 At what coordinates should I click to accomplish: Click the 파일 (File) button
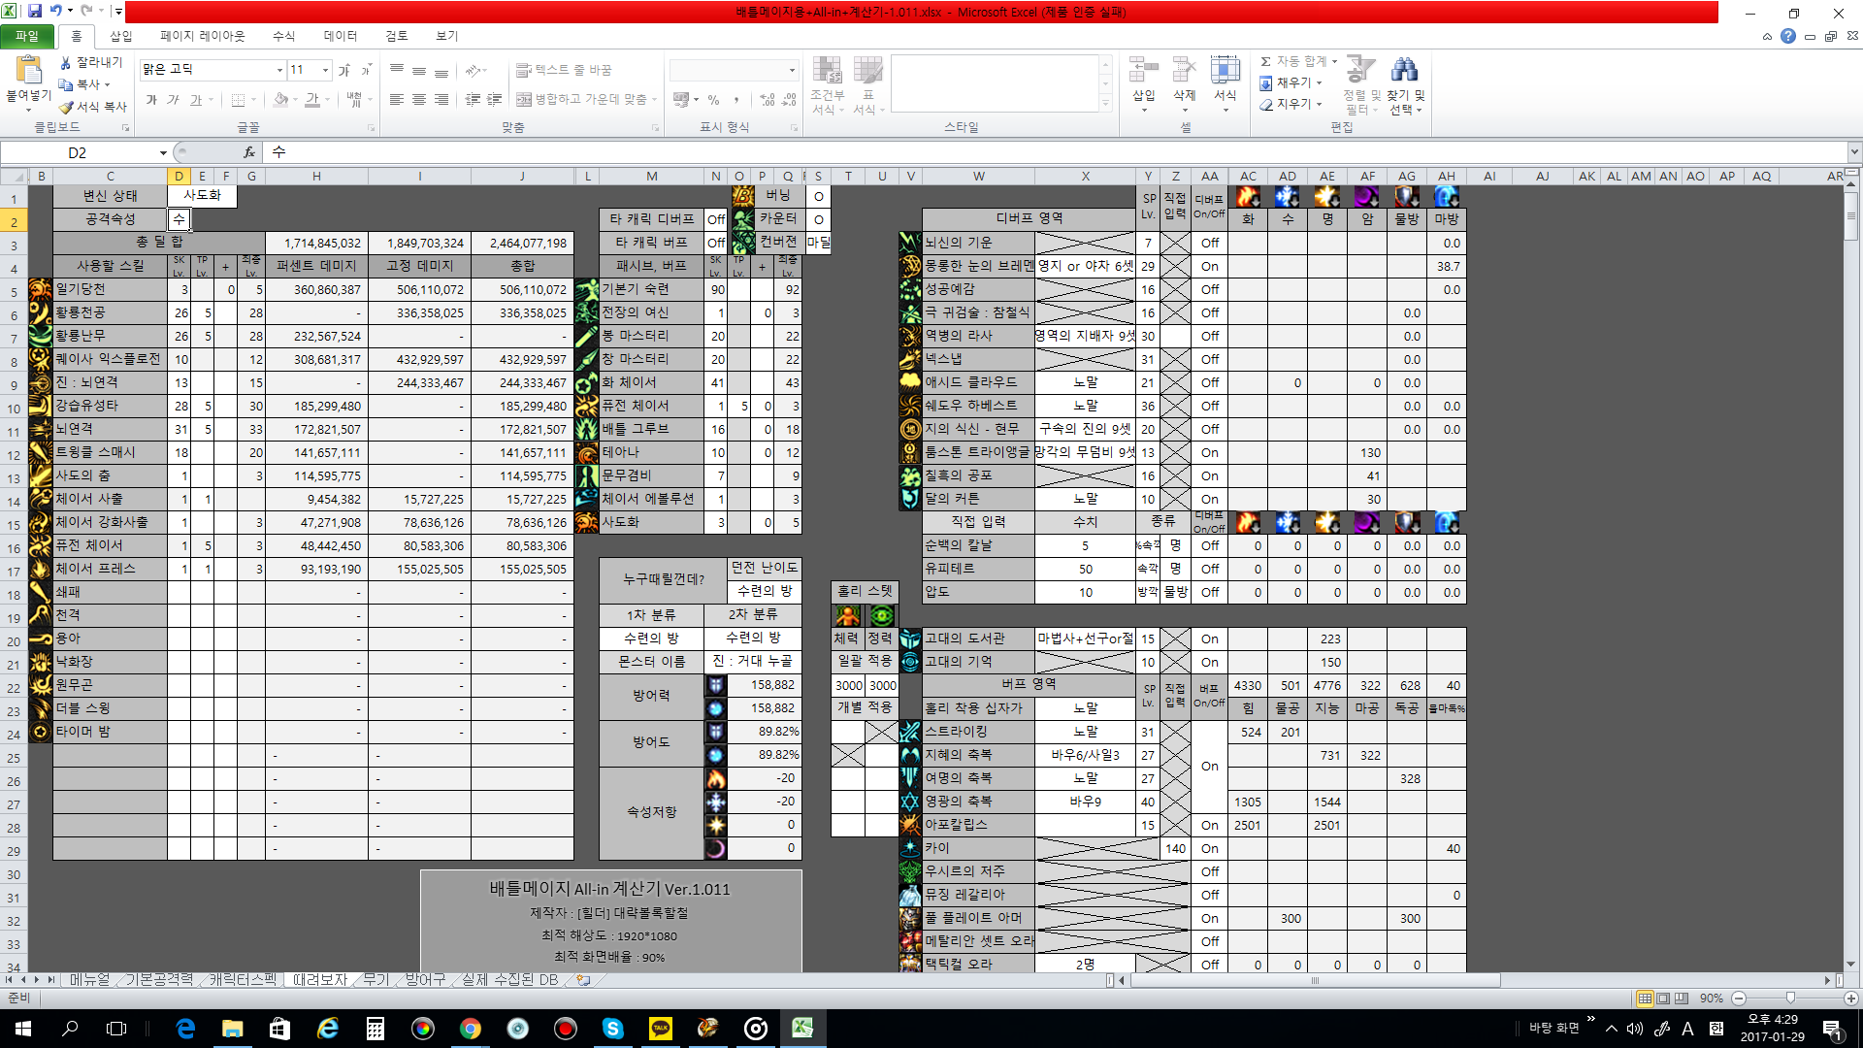(x=26, y=36)
